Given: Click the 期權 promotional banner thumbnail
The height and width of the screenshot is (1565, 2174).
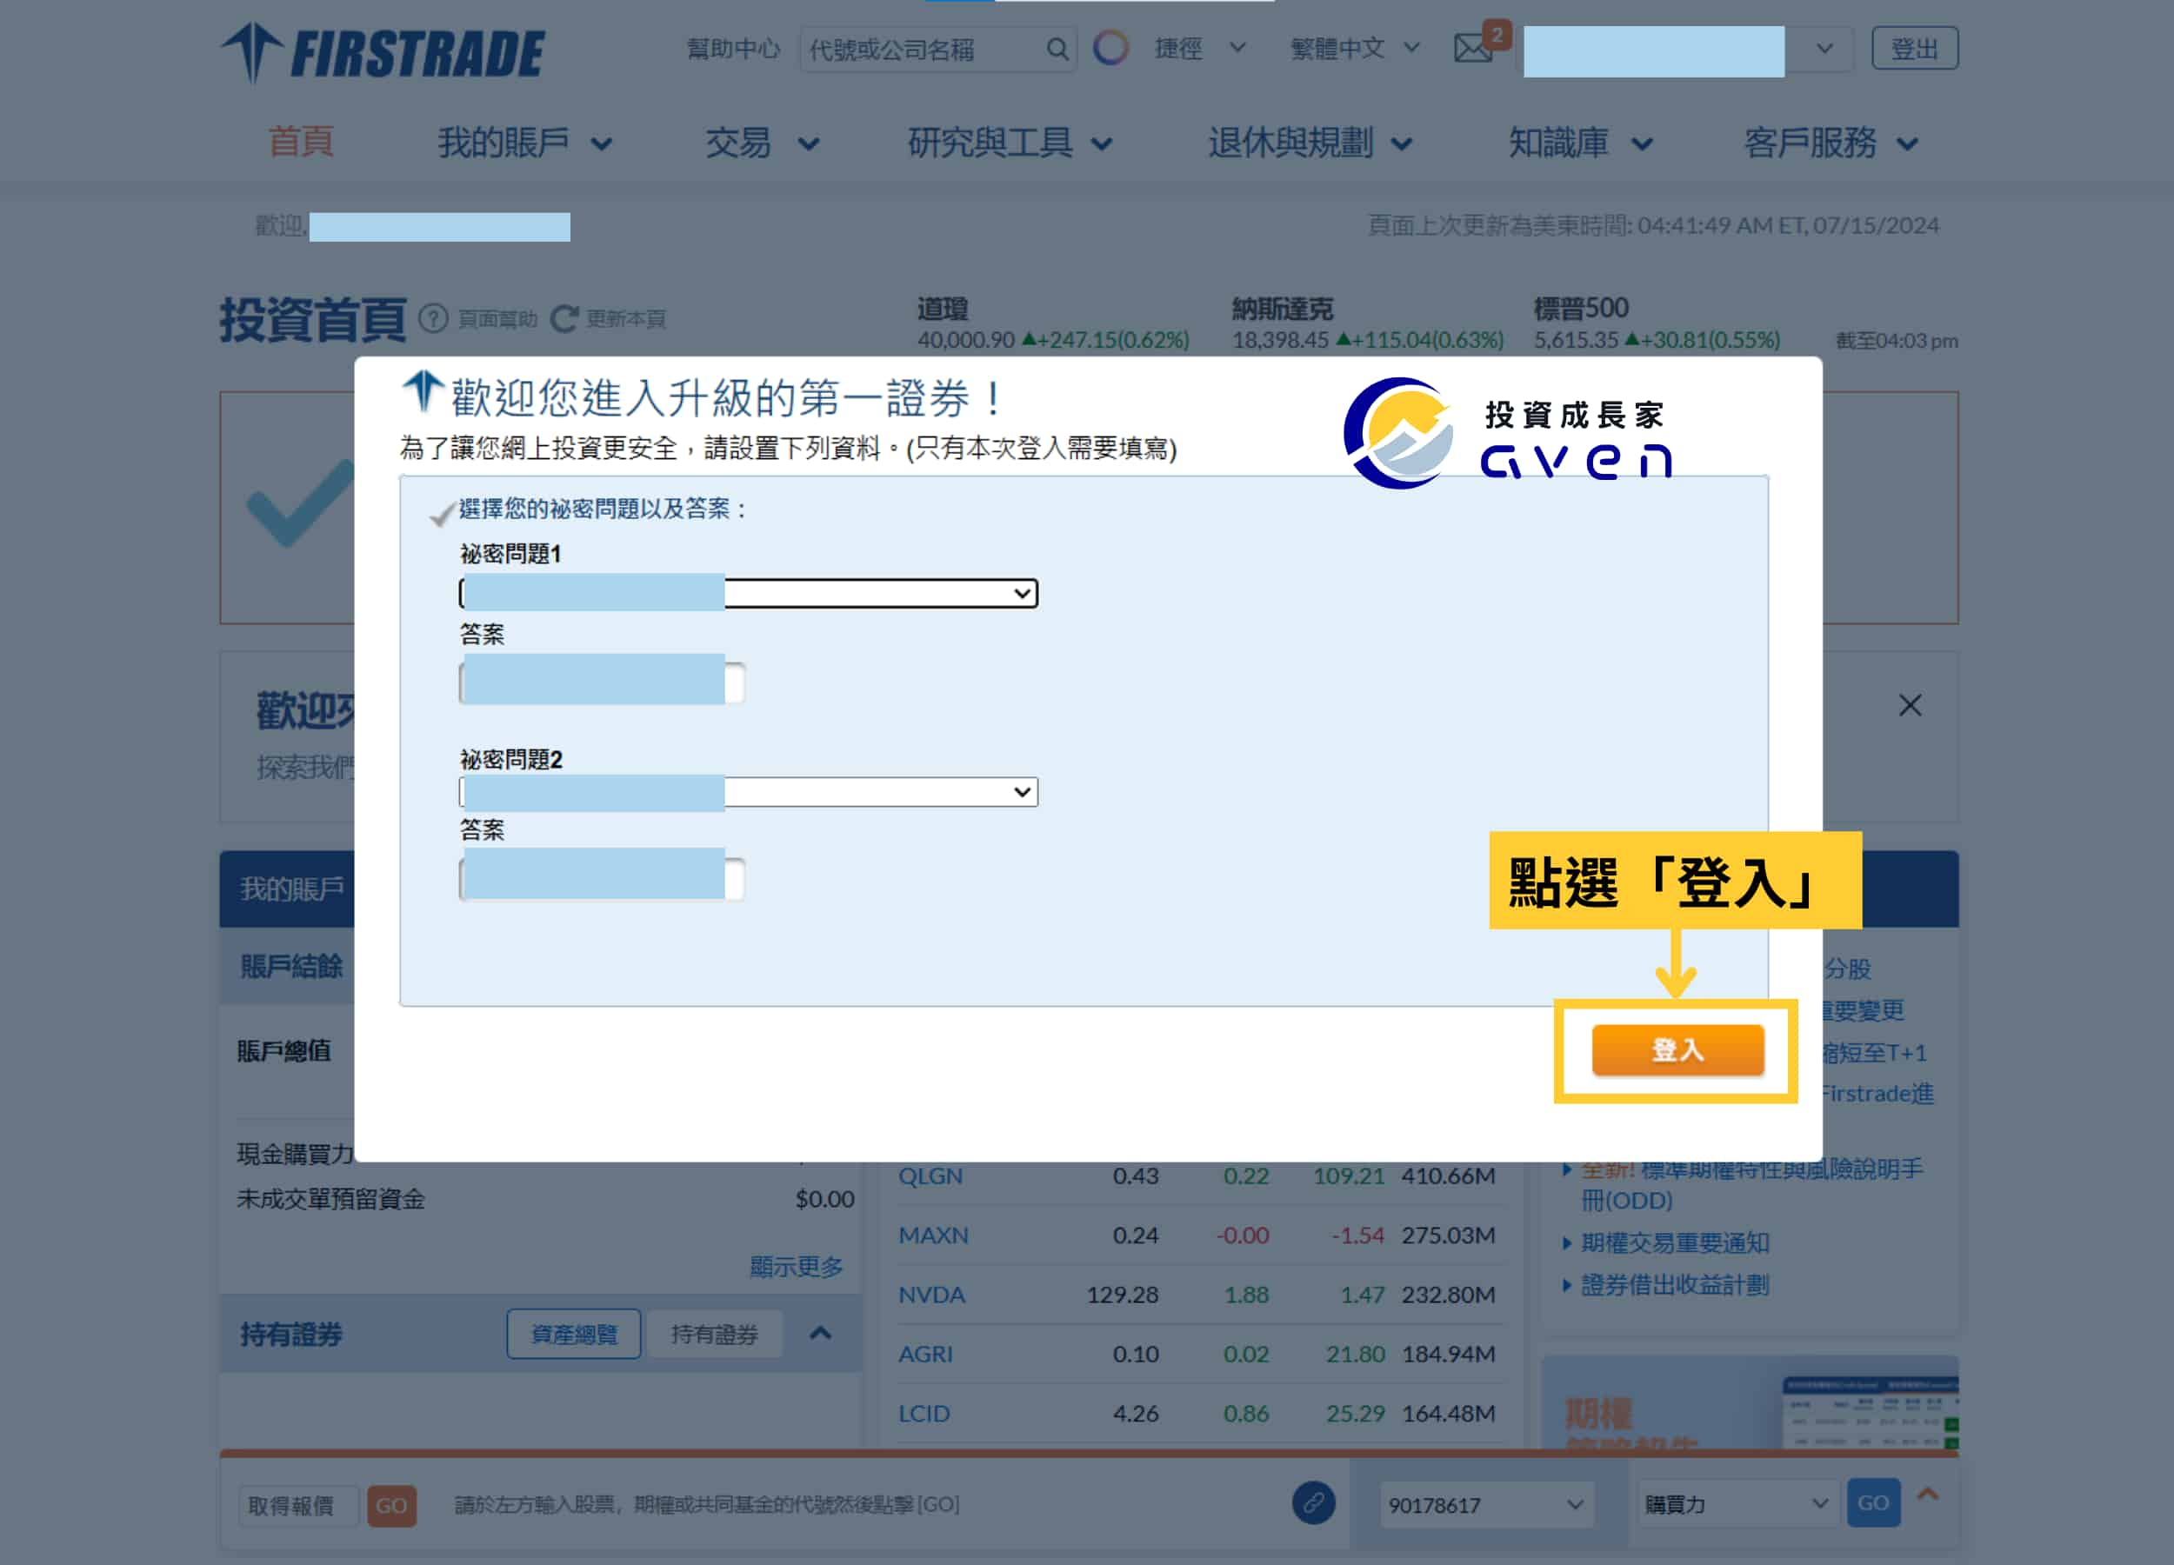Looking at the screenshot, I should pos(1750,1403).
